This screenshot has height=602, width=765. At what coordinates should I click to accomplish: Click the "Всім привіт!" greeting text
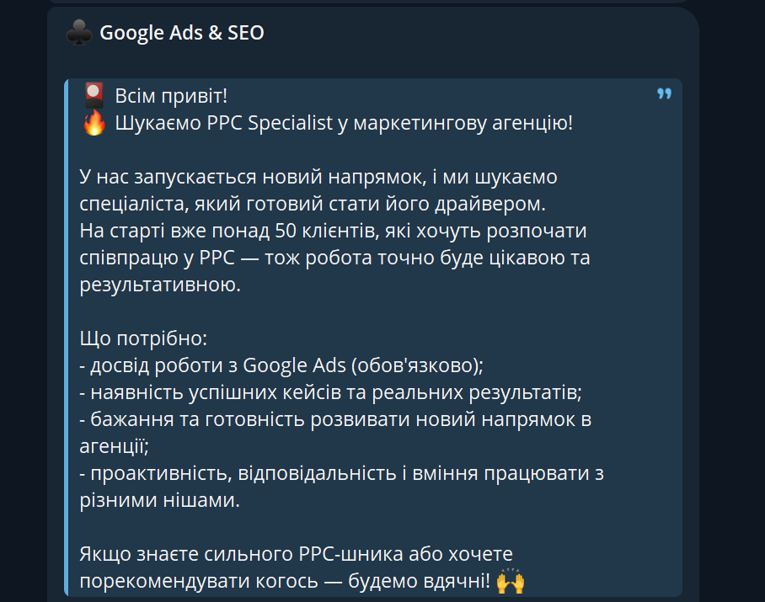(x=171, y=95)
